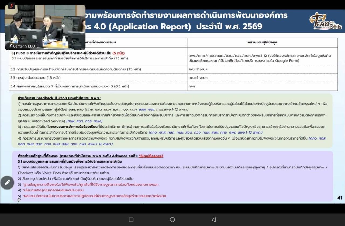The width and height of the screenshot is (345, 226).
Task: Click row 3.2 การปรับปรุงและการสร้างนวัตกรรมการบริการ
Action: pyautogui.click(x=75, y=69)
